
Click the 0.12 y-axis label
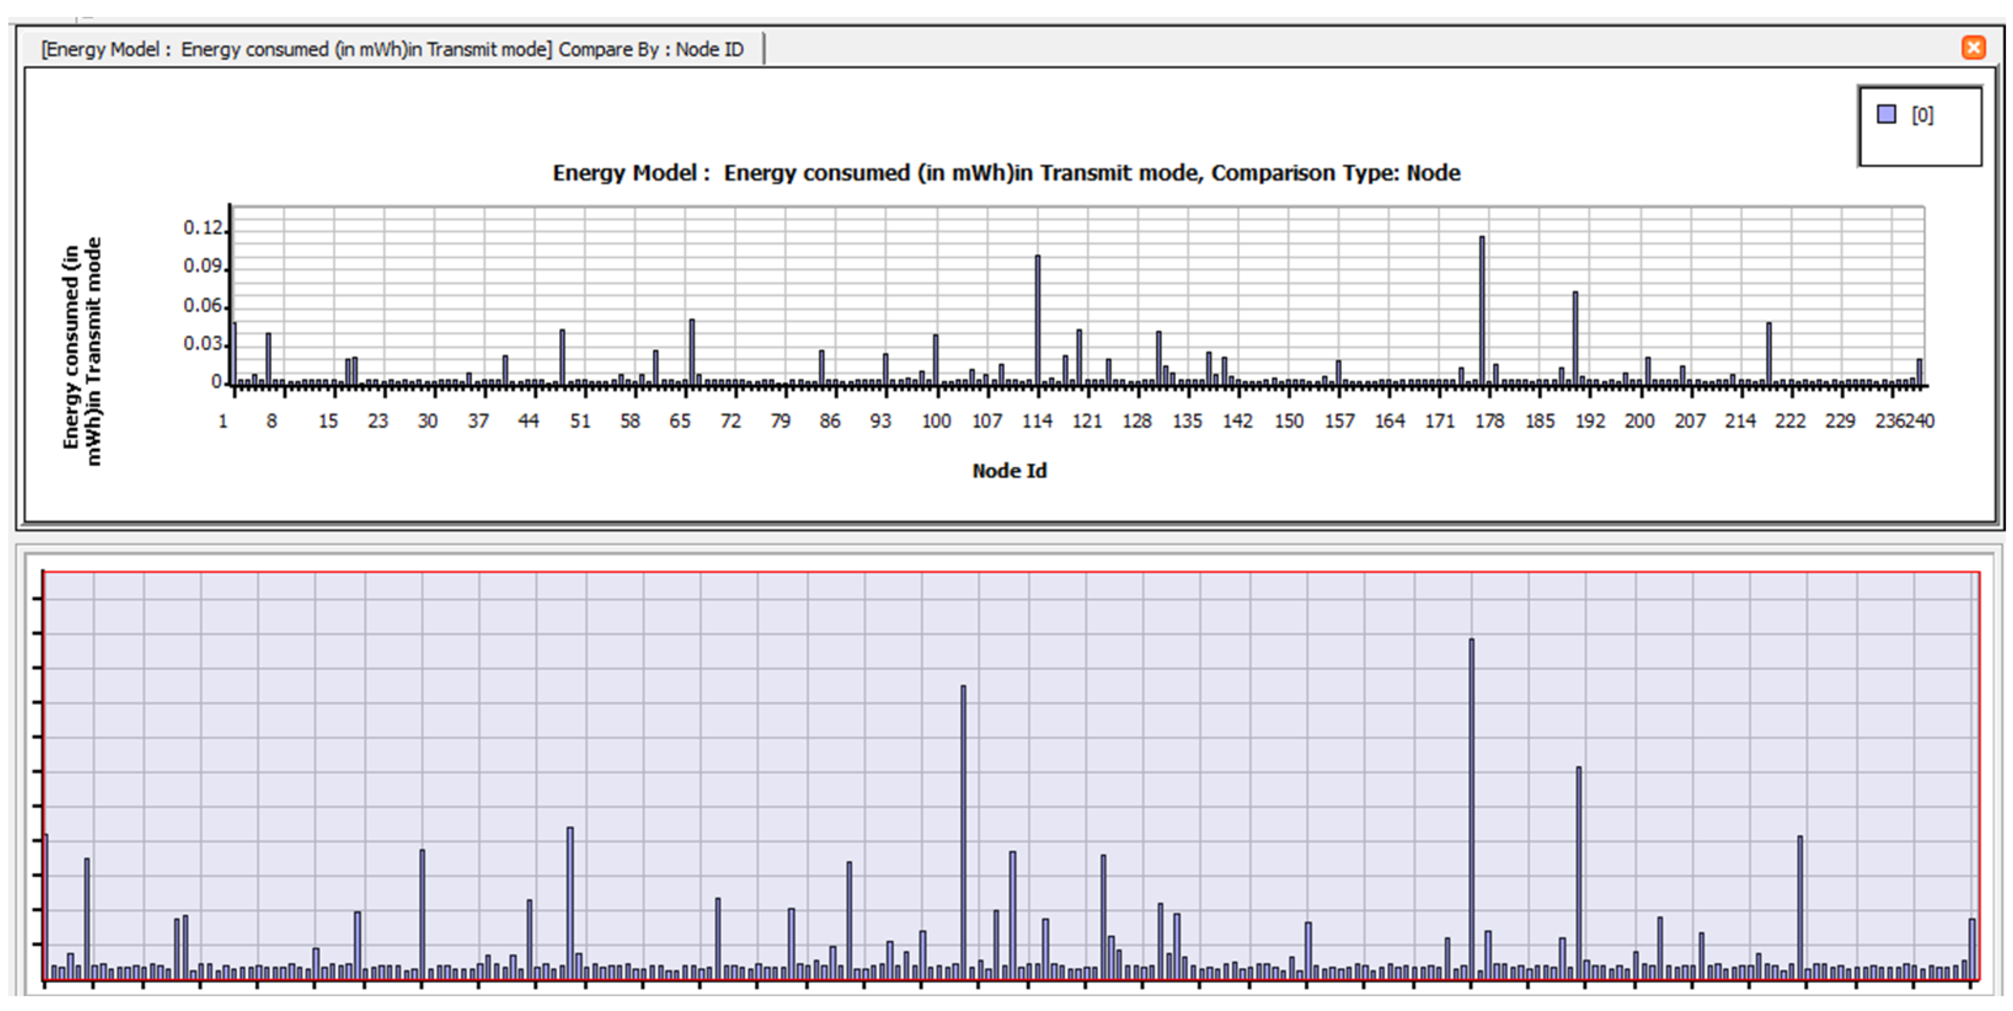(203, 228)
